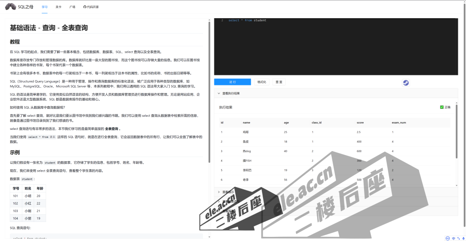
Task: Click the result scrollbar up arrow
Action: click(x=456, y=103)
